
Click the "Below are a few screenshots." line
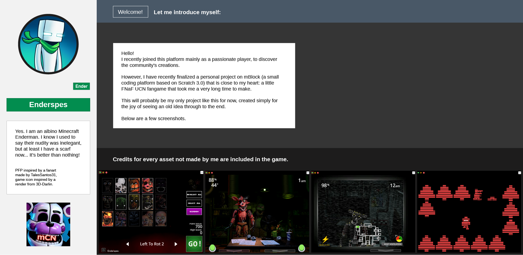coord(154,119)
